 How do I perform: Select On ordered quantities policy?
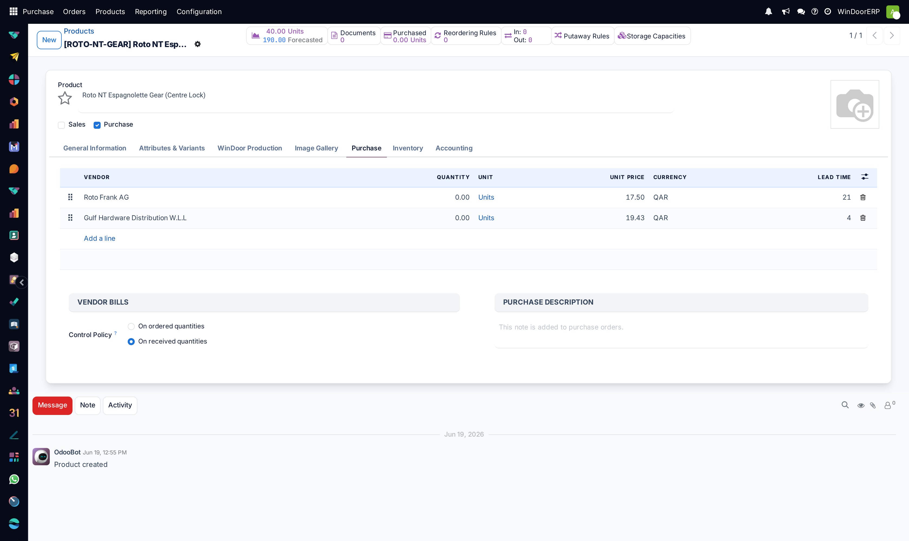tap(131, 326)
